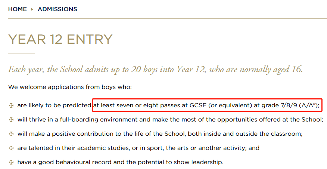Click cross bullet icon beside academic studies item
Screen dimensions: 327x169
point(11,148)
